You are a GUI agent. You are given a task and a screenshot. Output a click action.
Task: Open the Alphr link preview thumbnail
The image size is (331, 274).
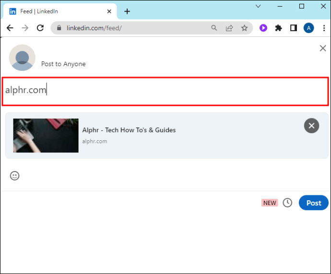pos(46,136)
